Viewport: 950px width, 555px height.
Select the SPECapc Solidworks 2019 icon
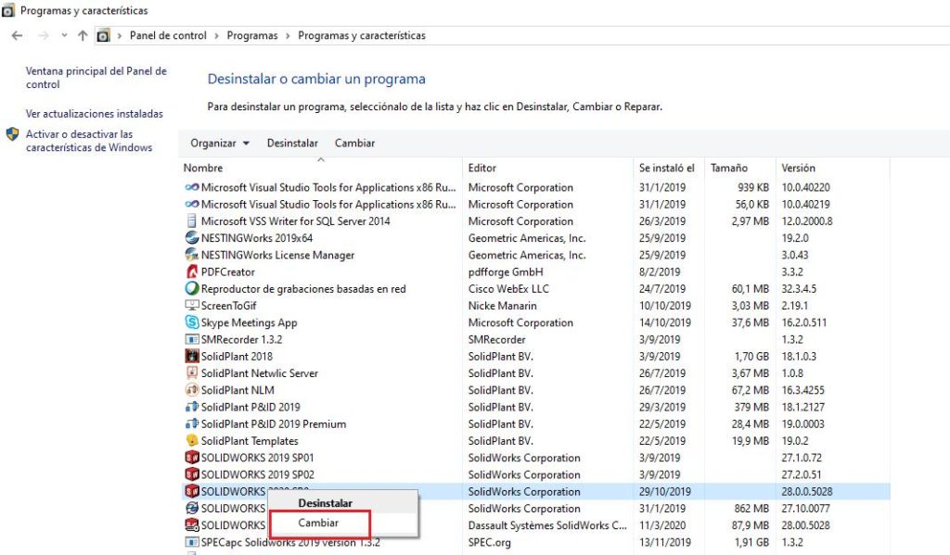coord(192,542)
